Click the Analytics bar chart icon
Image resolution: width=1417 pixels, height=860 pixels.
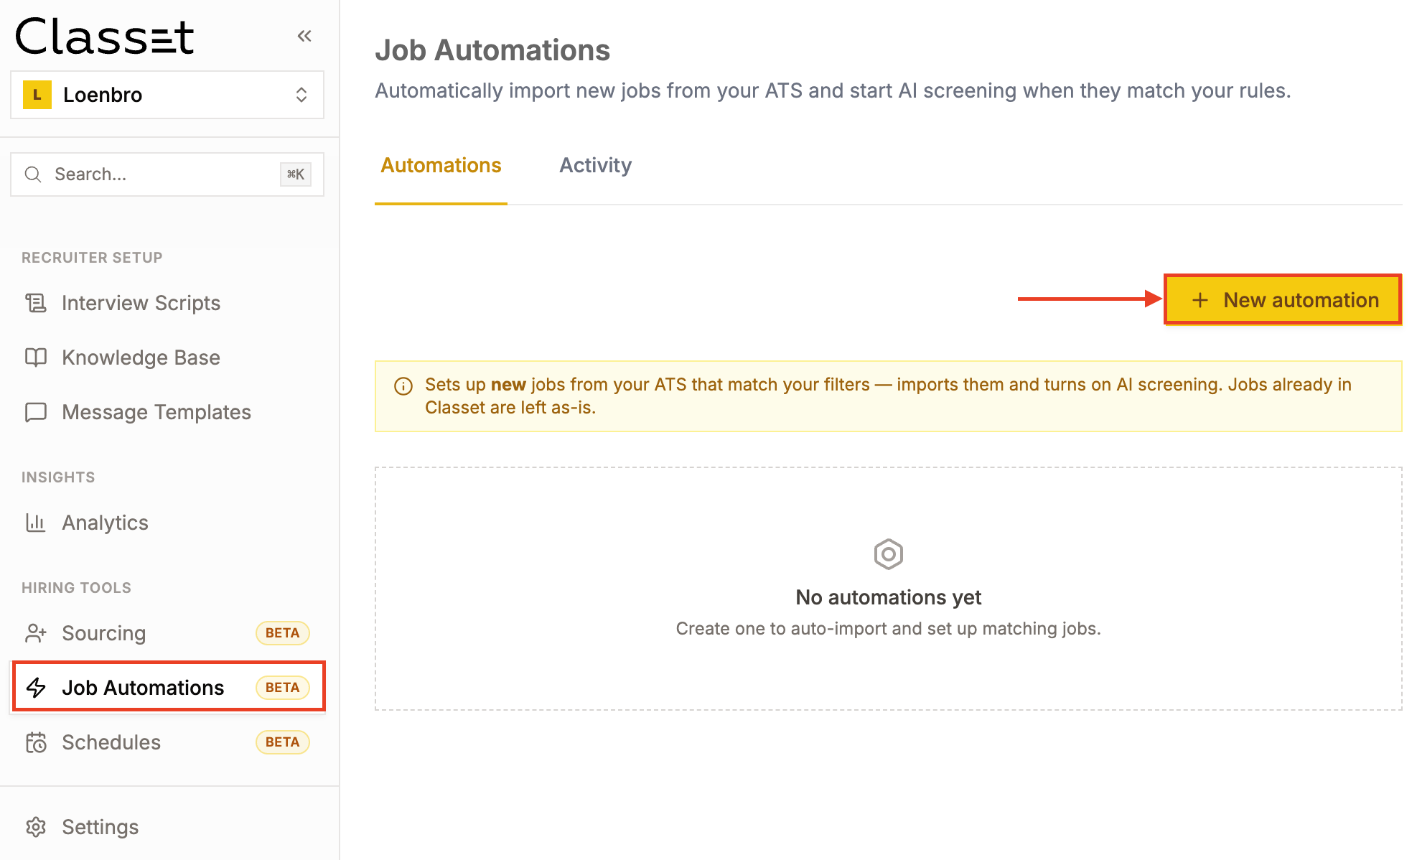coord(36,523)
